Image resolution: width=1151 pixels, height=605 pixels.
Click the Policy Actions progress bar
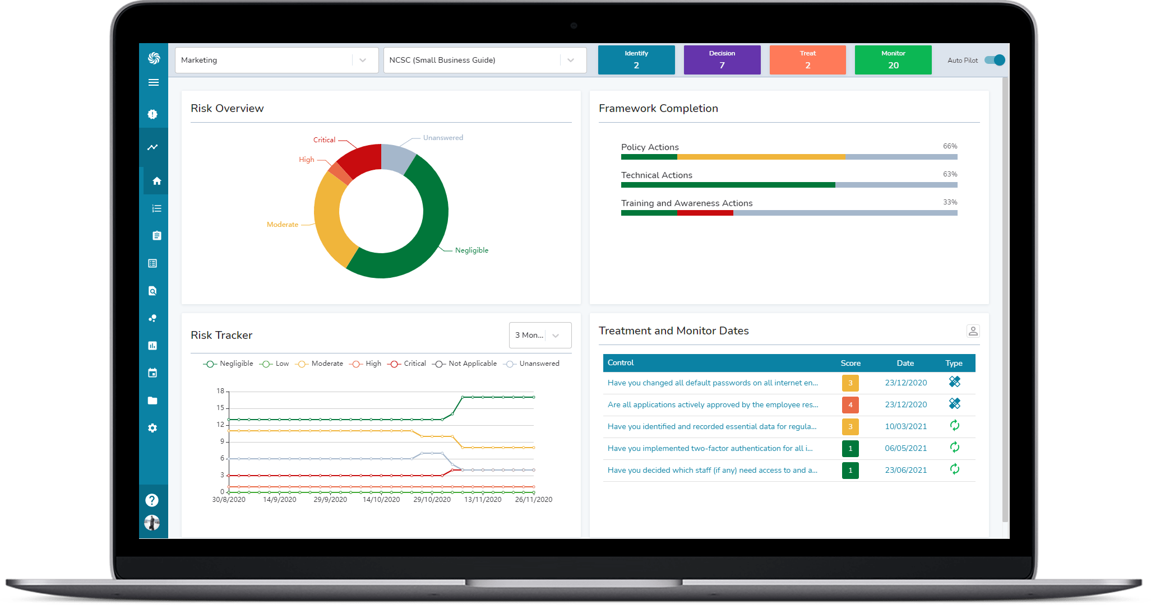[789, 157]
